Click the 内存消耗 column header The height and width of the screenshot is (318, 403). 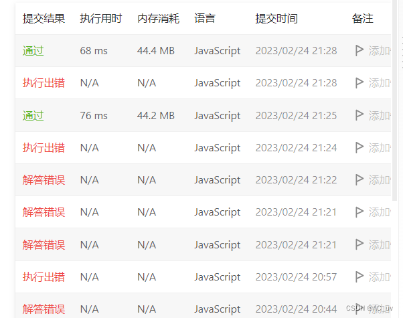[158, 19]
